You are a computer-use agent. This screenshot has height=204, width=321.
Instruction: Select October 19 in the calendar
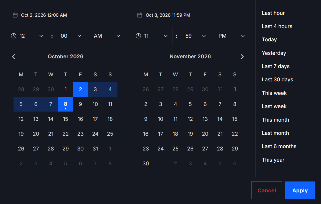point(21,134)
